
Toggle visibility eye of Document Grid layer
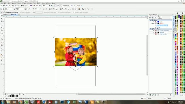154,34
